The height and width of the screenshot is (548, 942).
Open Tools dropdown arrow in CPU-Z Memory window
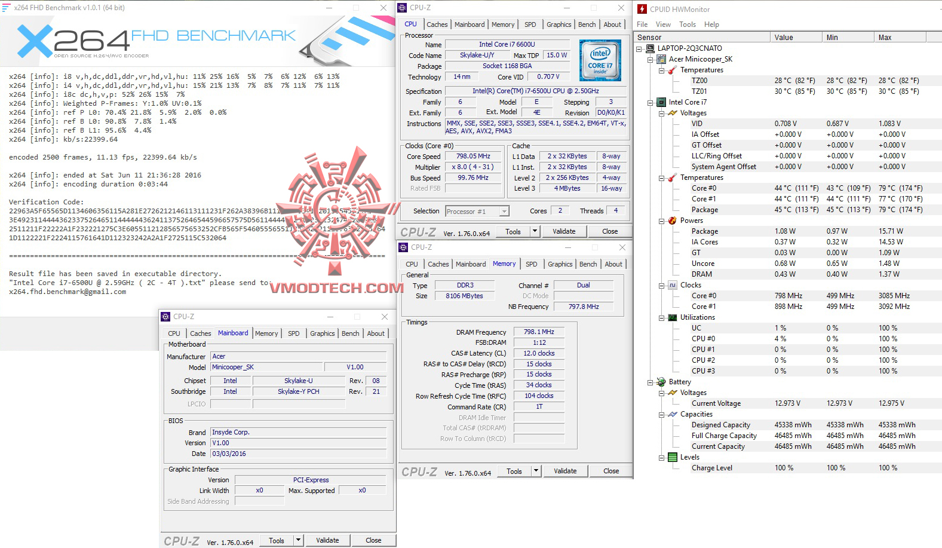point(536,471)
